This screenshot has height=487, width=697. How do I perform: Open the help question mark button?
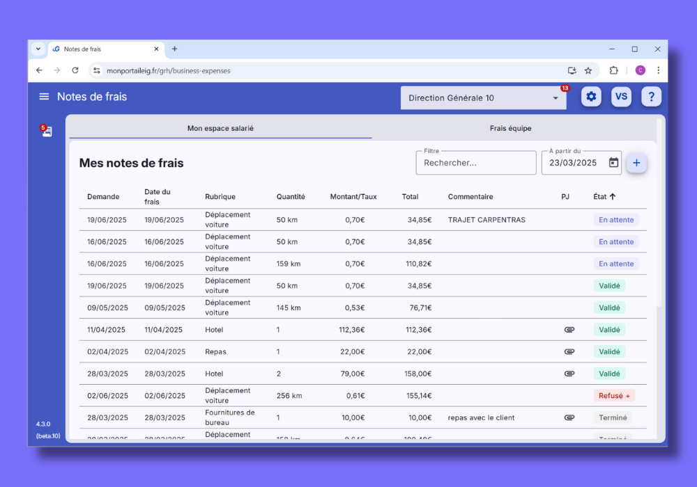[x=651, y=97]
